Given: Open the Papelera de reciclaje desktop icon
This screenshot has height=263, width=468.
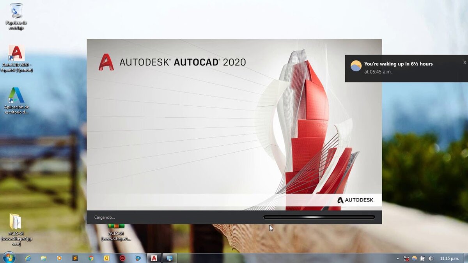Looking at the screenshot, I should click(x=17, y=16).
